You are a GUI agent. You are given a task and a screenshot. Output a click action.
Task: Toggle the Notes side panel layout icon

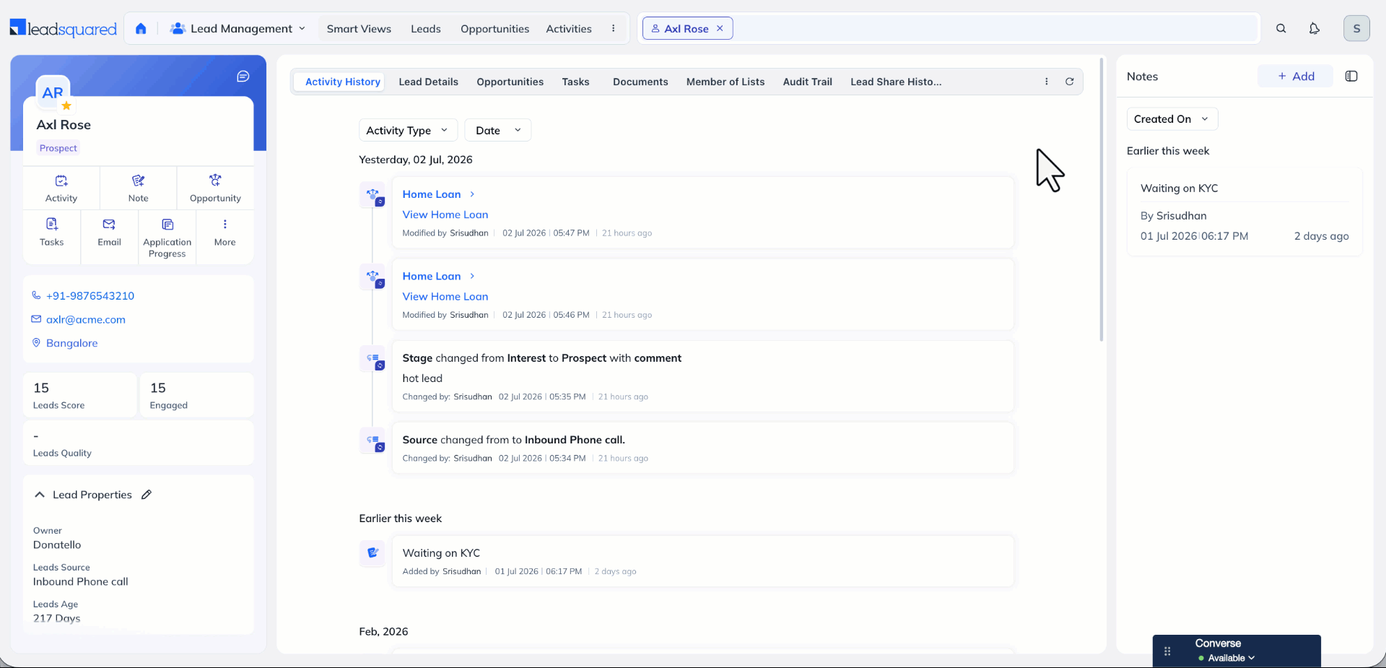(1351, 77)
